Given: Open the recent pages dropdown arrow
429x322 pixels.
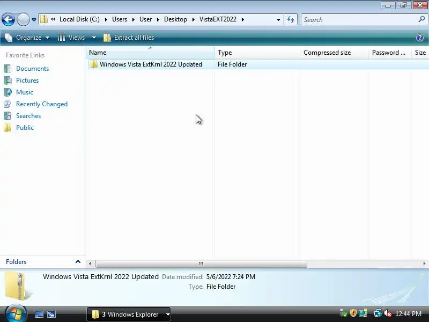Looking at the screenshot, I should (x=34, y=20).
